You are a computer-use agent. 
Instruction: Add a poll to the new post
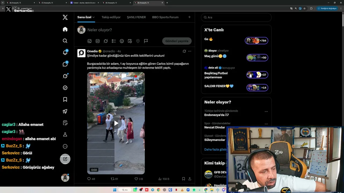coord(114,41)
